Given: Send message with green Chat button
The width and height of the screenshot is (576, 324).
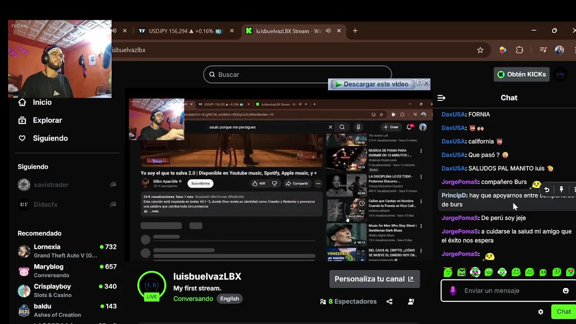Looking at the screenshot, I should tap(563, 312).
